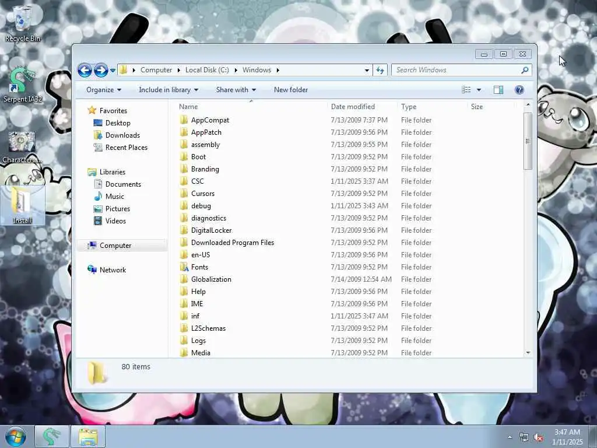The height and width of the screenshot is (448, 597).
Task: Select the IME folder
Action: (x=197, y=303)
